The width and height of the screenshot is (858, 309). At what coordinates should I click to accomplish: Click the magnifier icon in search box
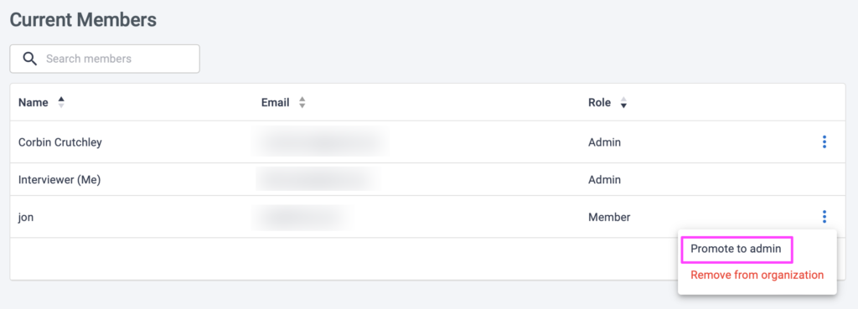(30, 59)
